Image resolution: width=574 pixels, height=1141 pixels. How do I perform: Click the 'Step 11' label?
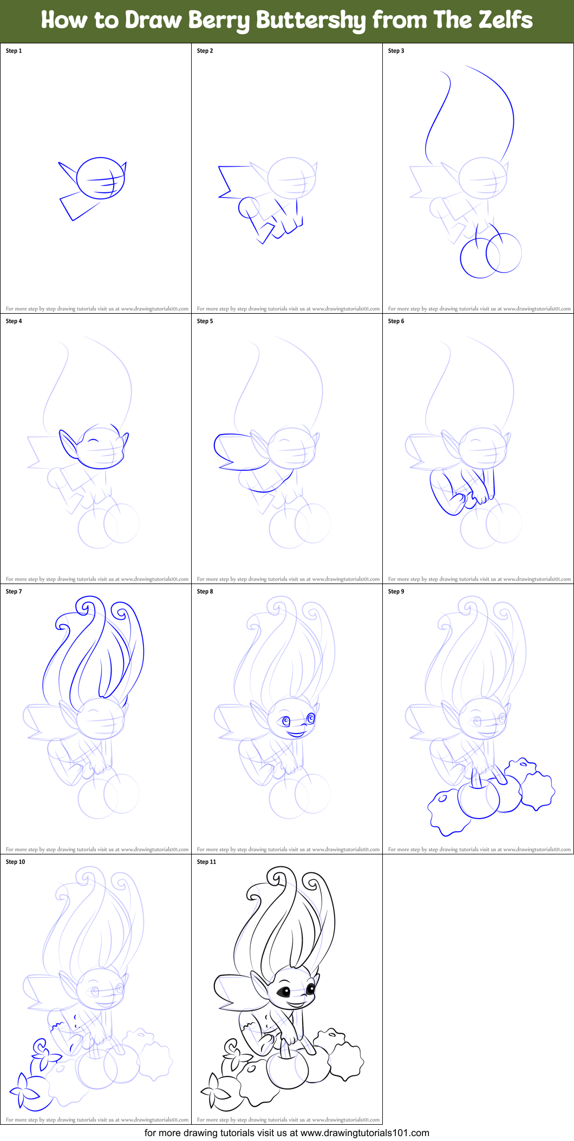[207, 862]
